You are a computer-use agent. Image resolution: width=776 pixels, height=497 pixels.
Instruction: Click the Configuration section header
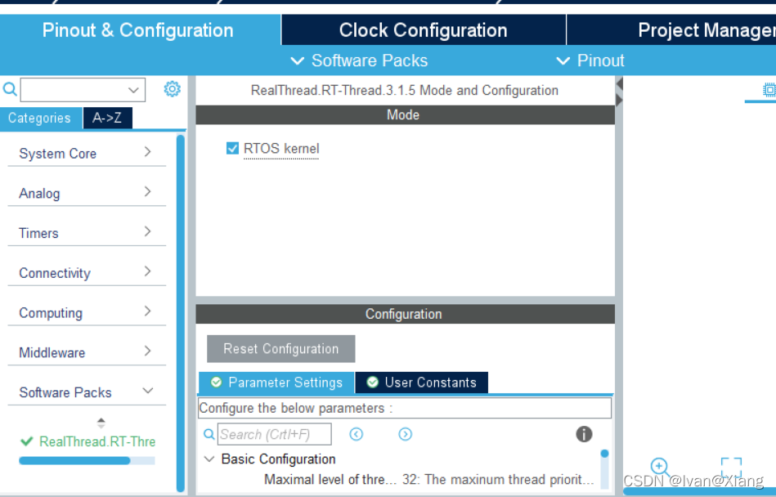coord(405,314)
